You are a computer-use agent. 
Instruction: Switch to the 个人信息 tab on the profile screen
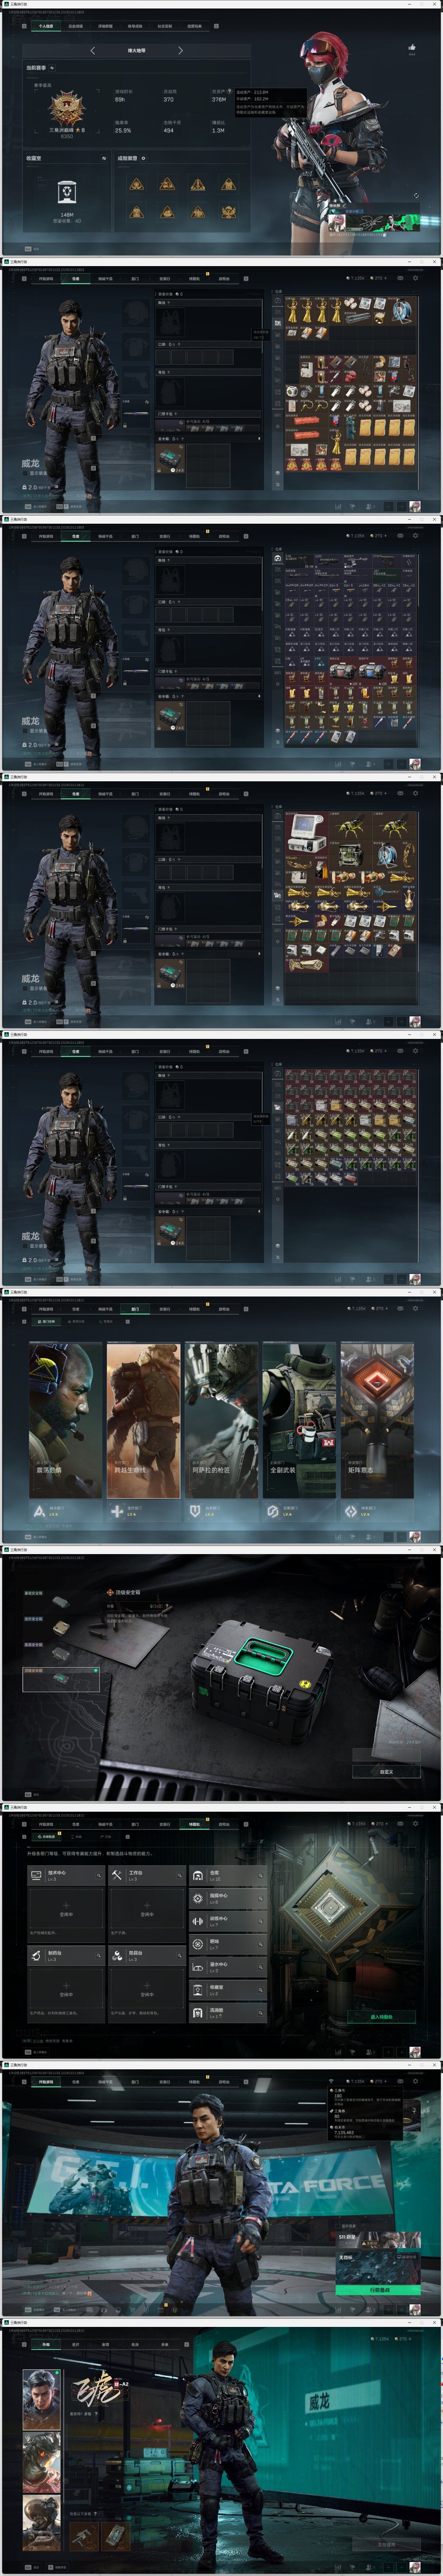[46, 26]
